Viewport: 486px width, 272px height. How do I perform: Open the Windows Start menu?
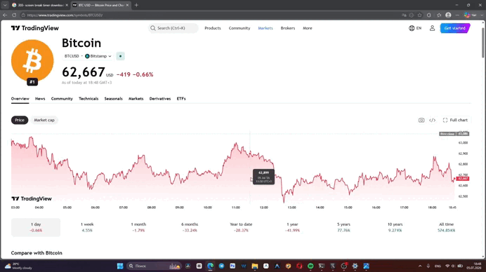point(120,266)
